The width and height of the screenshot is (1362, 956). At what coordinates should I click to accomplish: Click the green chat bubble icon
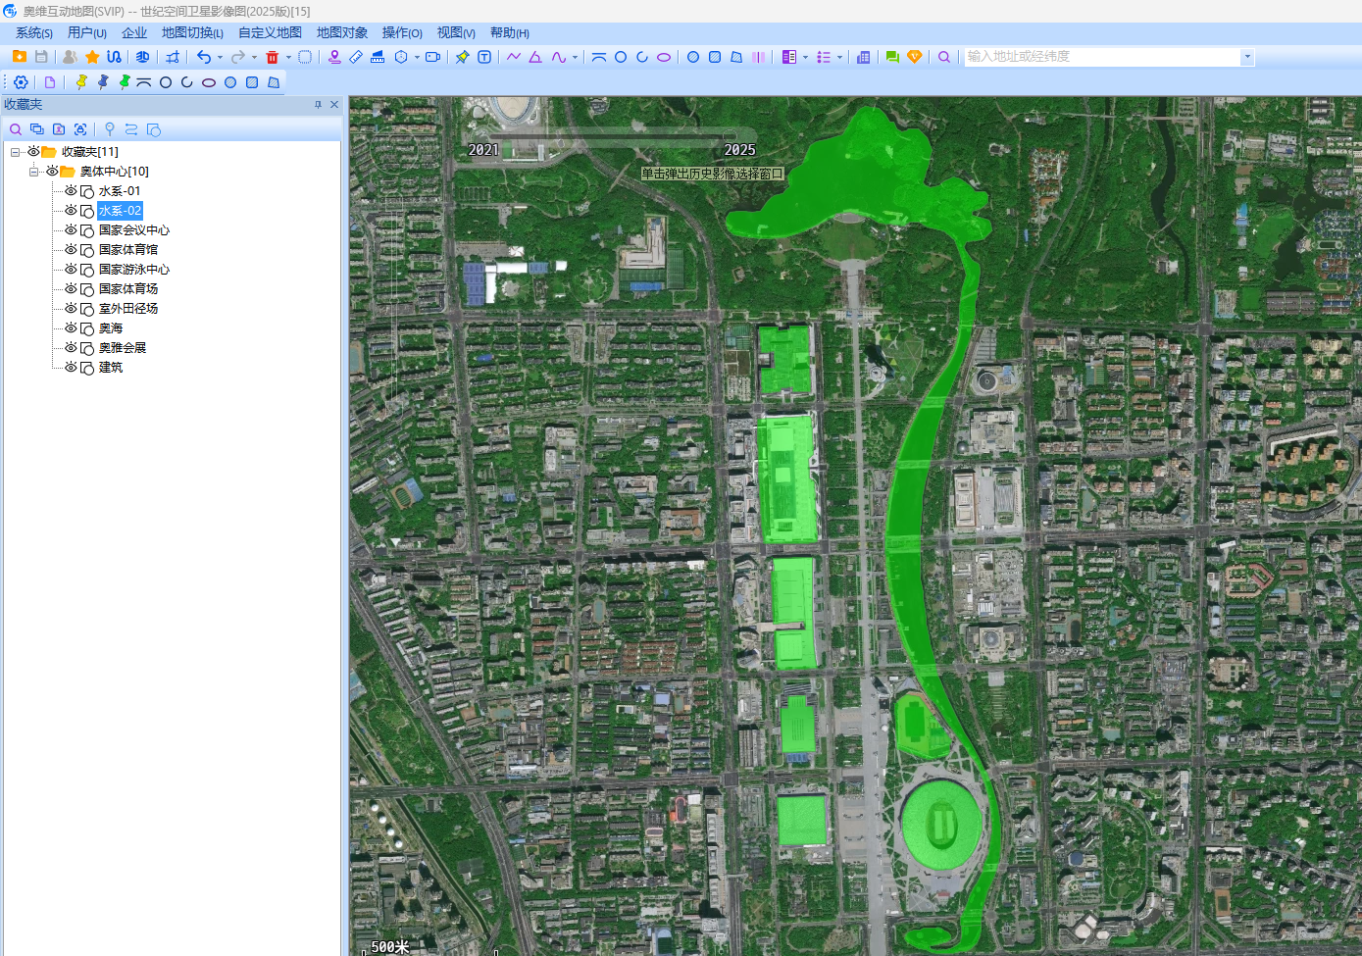(892, 57)
